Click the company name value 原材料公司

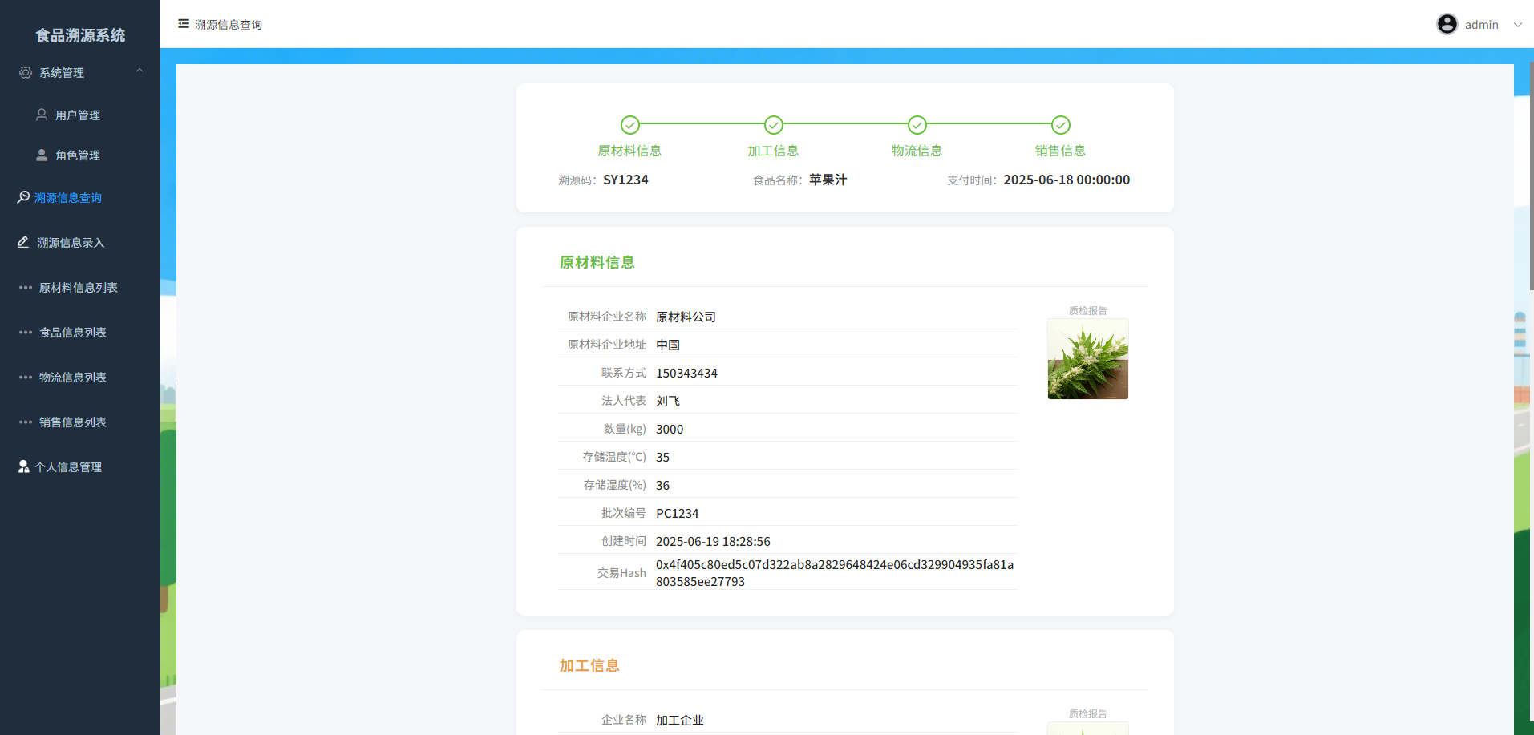click(x=686, y=317)
